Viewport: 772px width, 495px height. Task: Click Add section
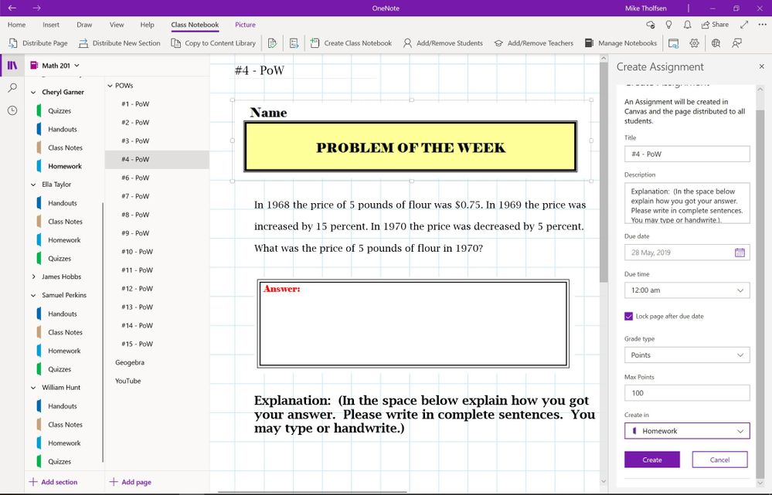tap(53, 482)
